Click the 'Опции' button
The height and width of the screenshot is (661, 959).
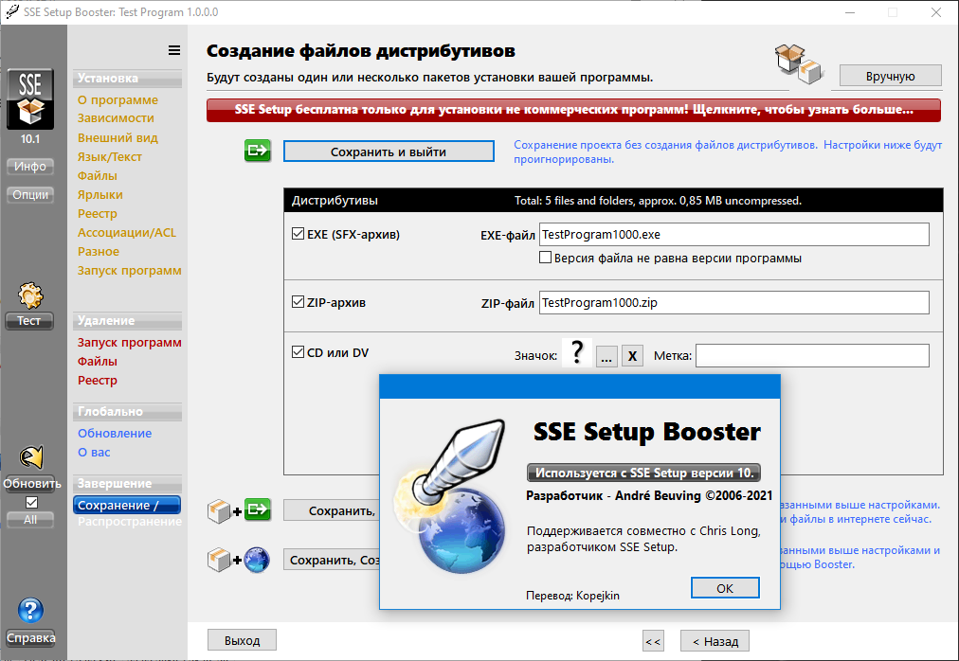[x=30, y=194]
